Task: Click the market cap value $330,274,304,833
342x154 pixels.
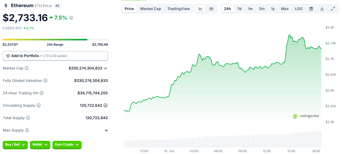Action: click(85, 68)
